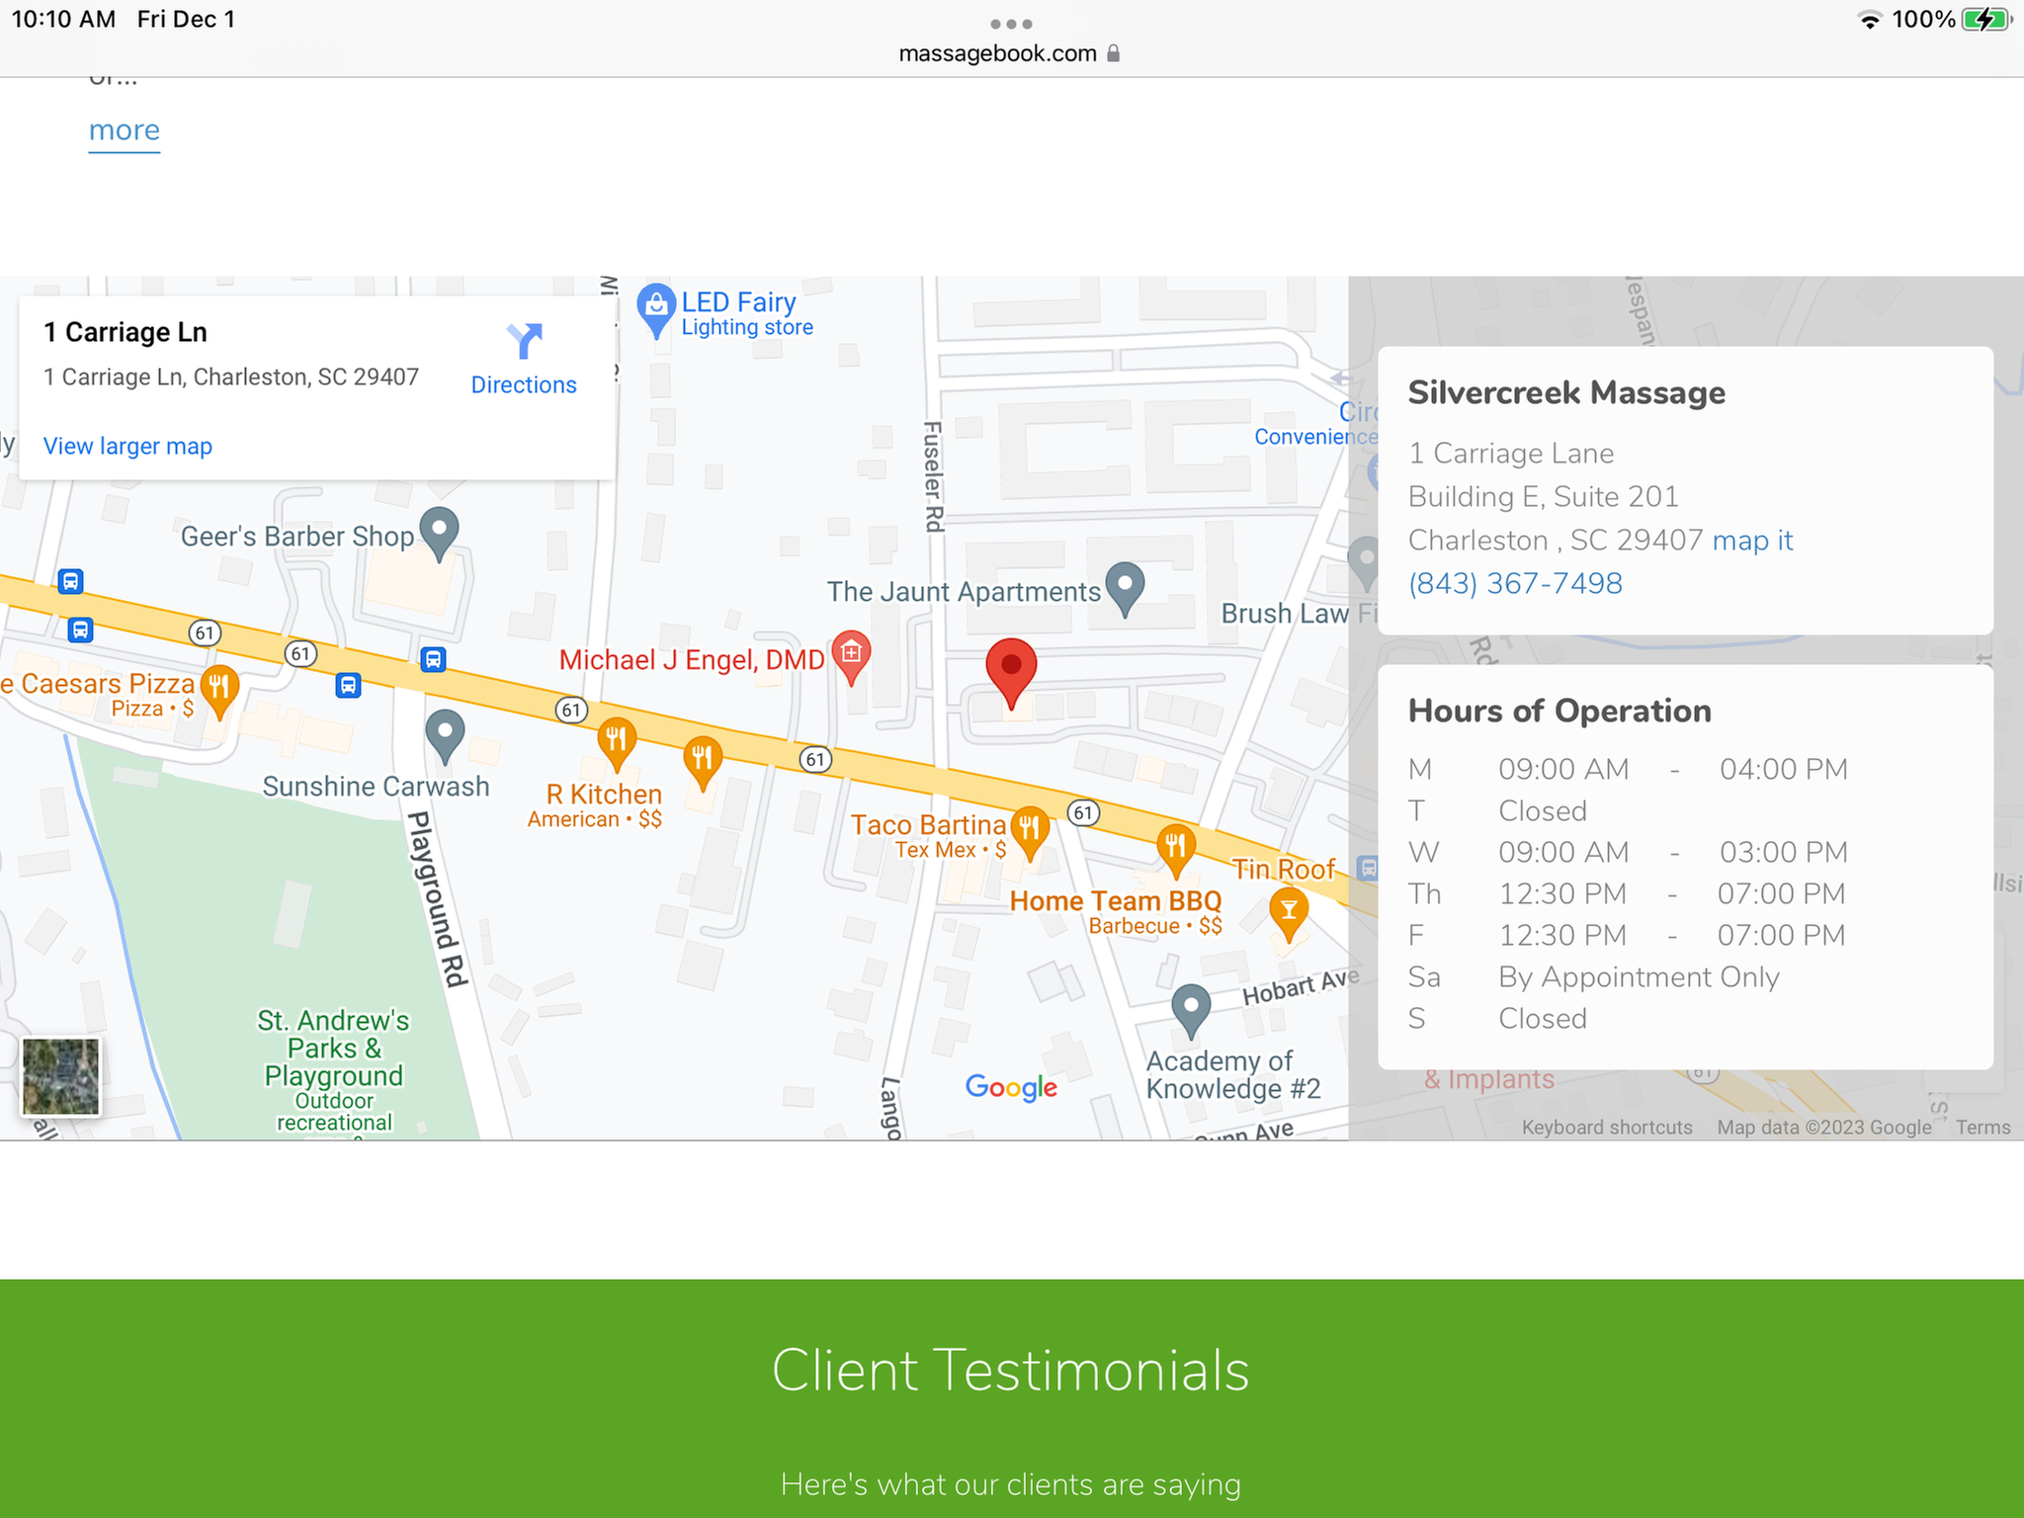Click 'By Appointment Only' Saturday text
2024x1518 pixels.
[1639, 977]
